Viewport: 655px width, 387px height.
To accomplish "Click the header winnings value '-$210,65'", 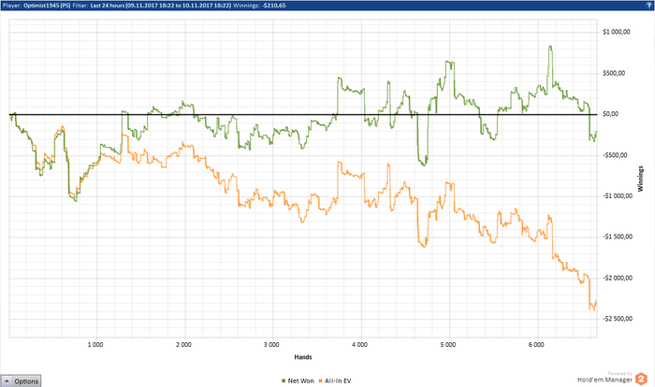I will point(273,6).
